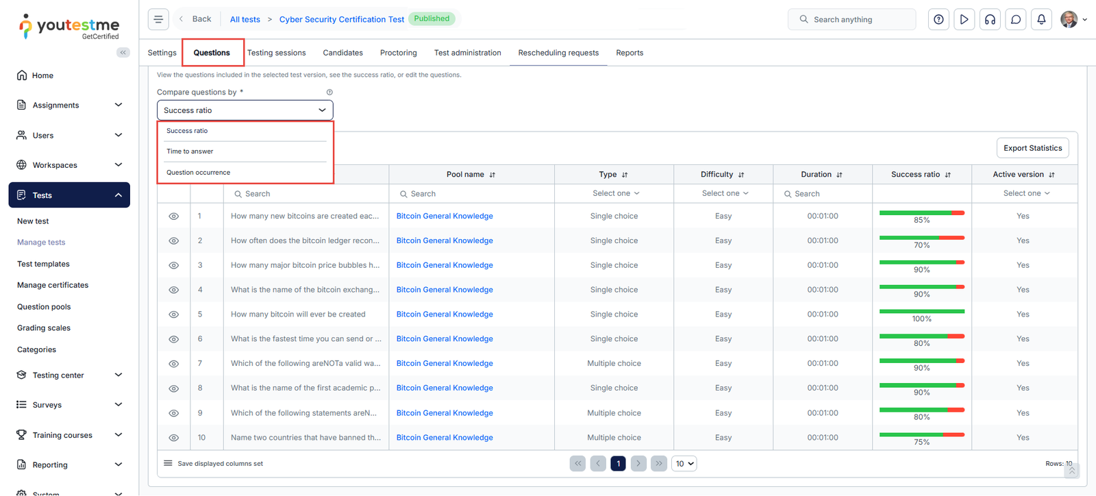Preview question 5 with eye icon
The image size is (1096, 496).
(x=174, y=314)
